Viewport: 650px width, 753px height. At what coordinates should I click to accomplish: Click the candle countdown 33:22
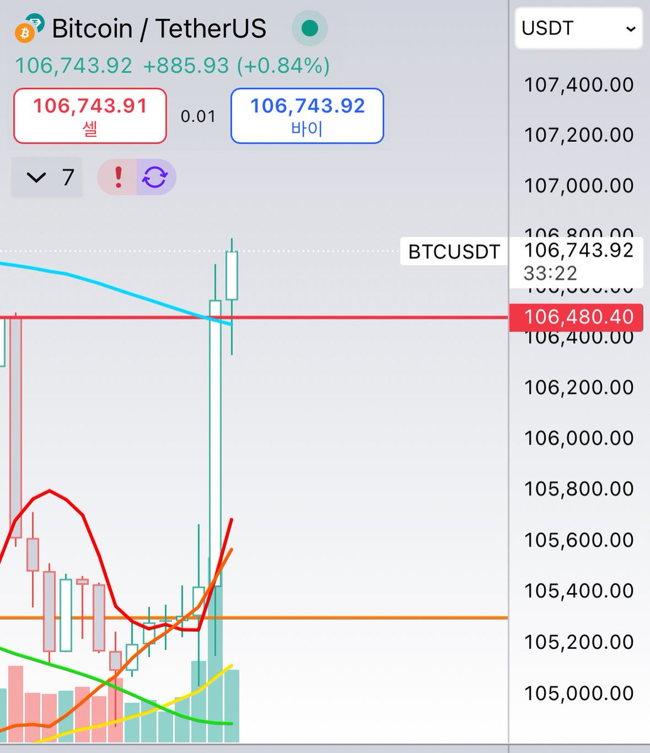pyautogui.click(x=550, y=274)
